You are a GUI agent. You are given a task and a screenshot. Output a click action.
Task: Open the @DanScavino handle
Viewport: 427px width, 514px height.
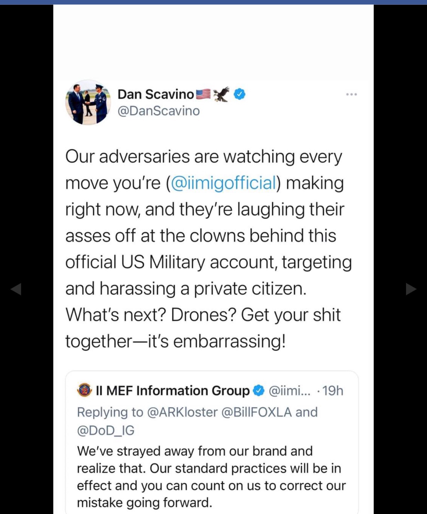(158, 111)
